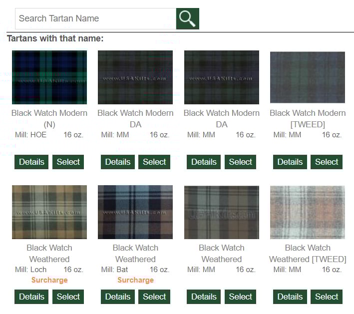View Details for Bat mill Black Watch Weathered

click(118, 297)
